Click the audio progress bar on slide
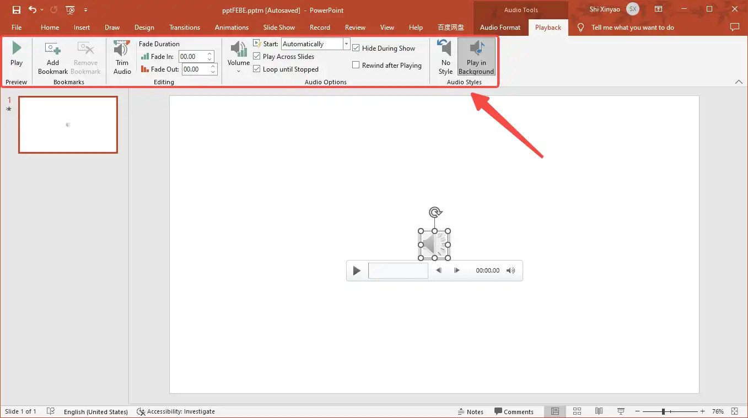 [398, 270]
